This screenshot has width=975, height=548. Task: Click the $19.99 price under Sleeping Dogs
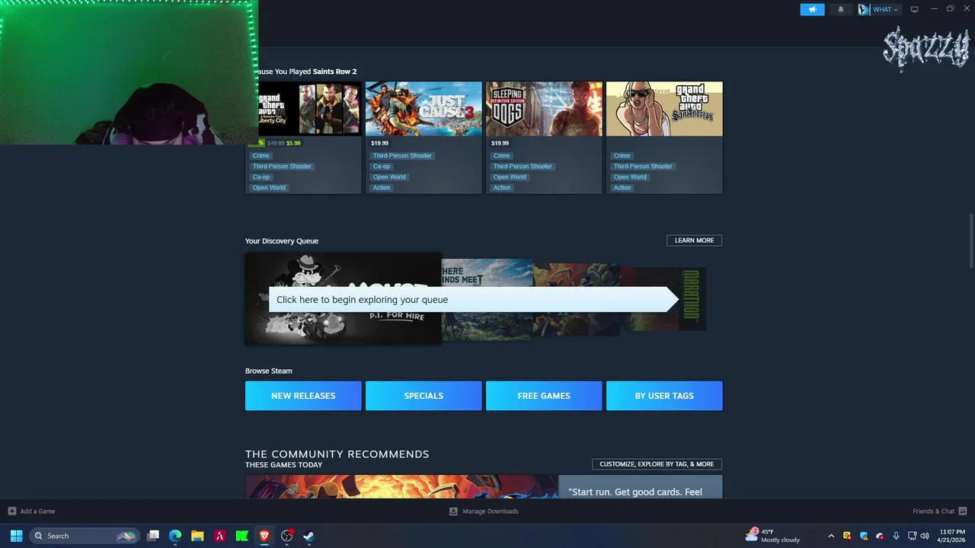[x=500, y=143]
